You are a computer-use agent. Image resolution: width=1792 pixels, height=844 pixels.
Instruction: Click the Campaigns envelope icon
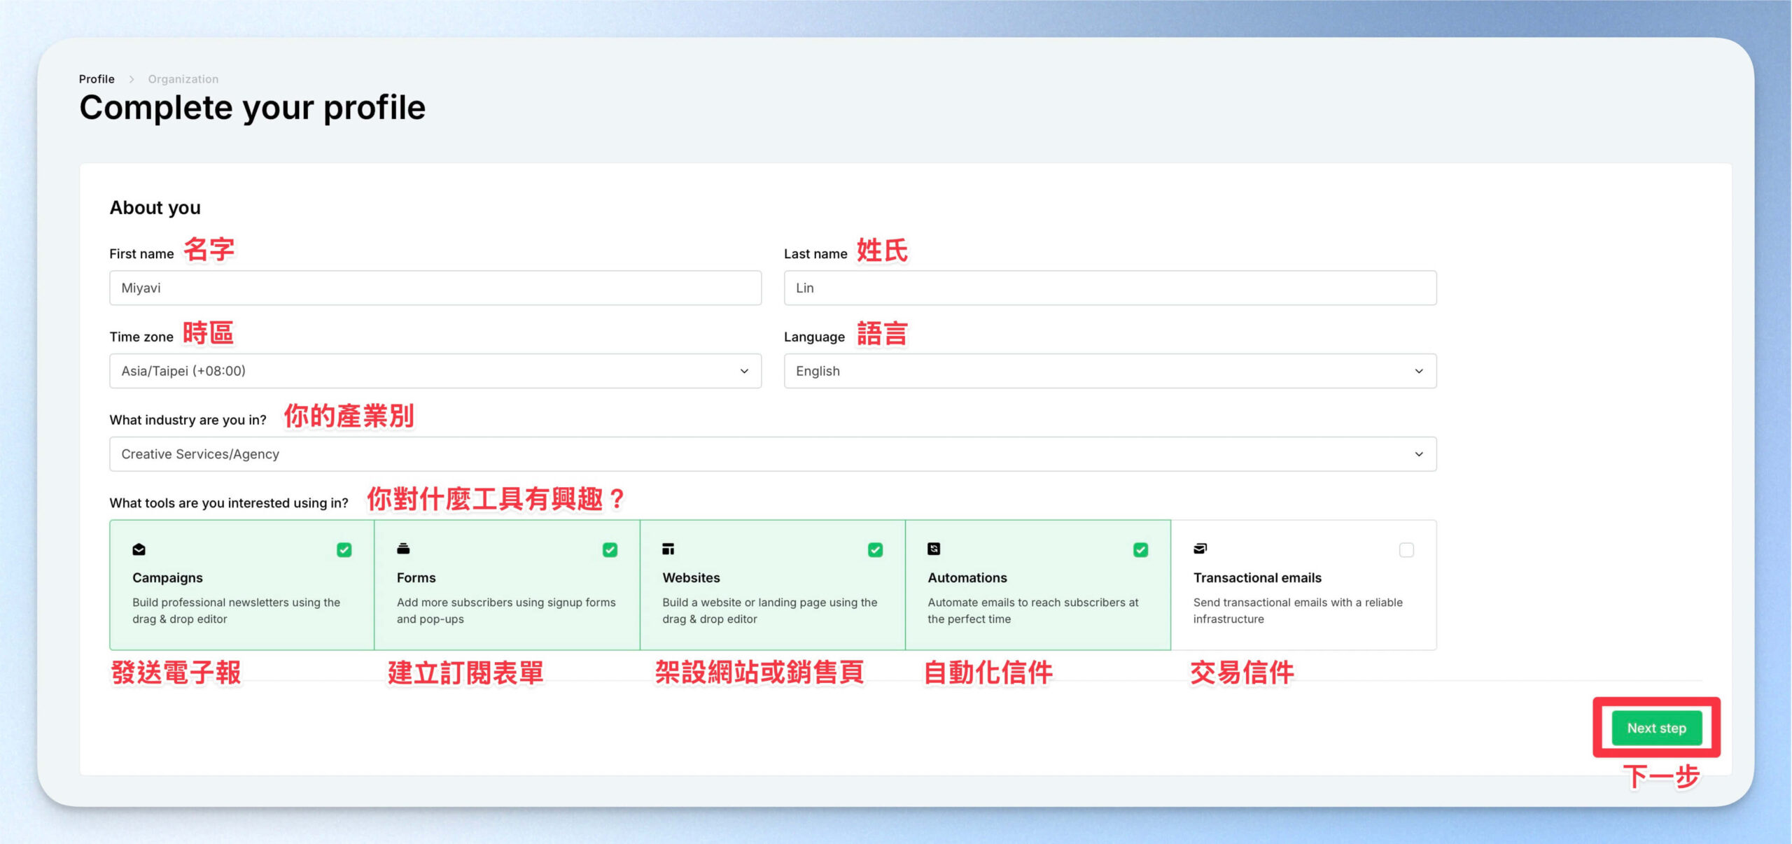pyautogui.click(x=139, y=549)
